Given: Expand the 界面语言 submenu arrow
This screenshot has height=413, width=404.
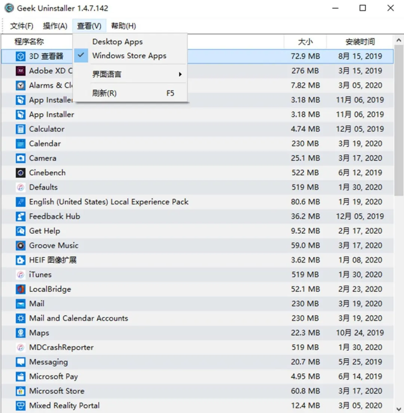Looking at the screenshot, I should [180, 74].
